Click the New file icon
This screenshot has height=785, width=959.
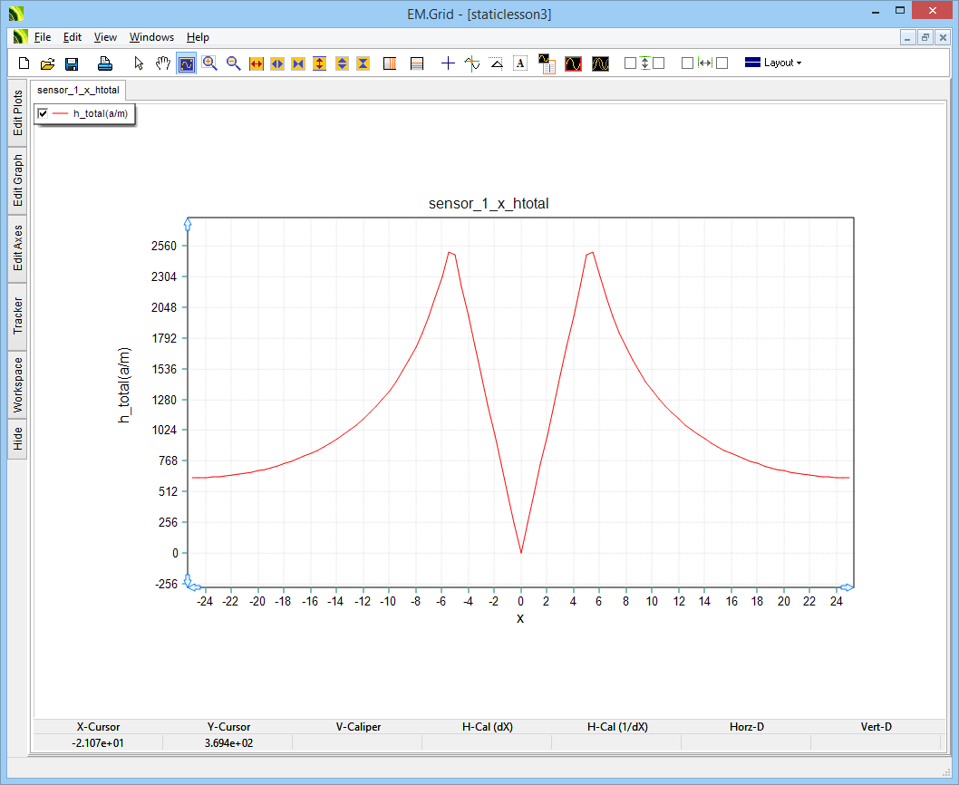coord(24,63)
